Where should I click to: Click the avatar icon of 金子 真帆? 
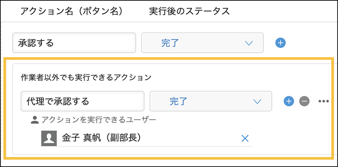pos(48,138)
